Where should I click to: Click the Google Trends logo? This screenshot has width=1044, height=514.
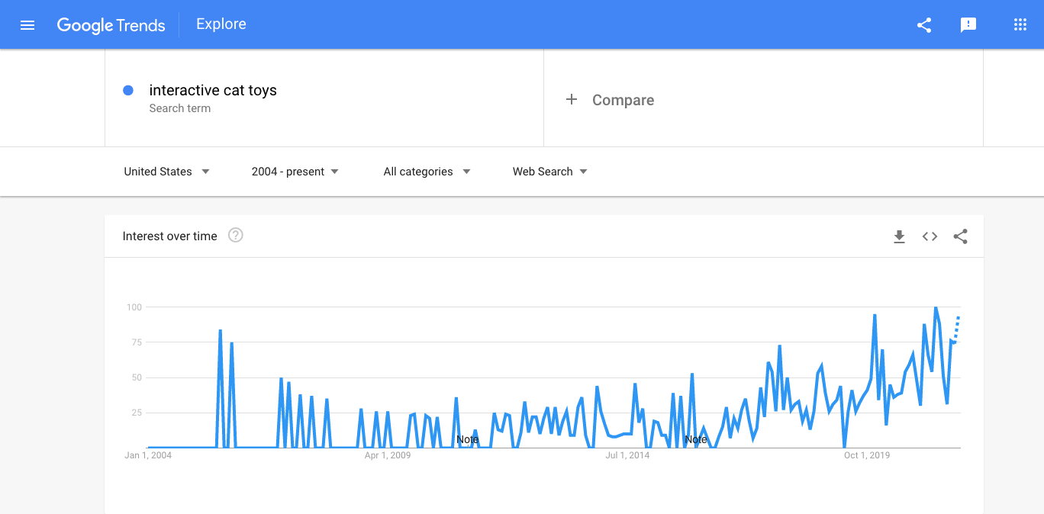click(111, 25)
